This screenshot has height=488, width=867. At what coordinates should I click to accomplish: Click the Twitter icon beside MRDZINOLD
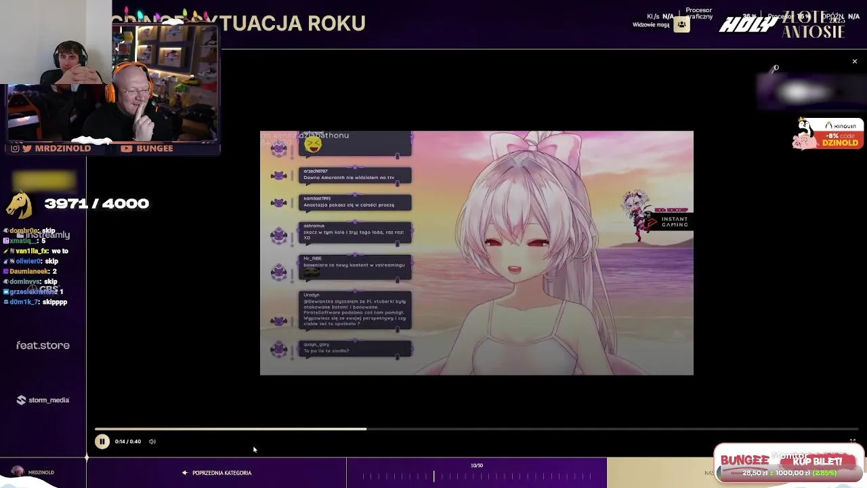click(26, 148)
